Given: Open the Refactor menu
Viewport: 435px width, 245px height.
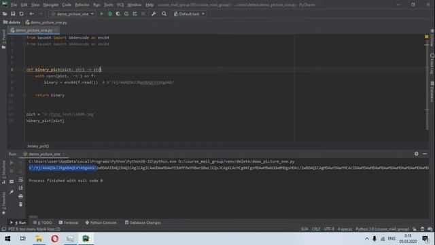Looking at the screenshot, I should (x=82, y=5).
